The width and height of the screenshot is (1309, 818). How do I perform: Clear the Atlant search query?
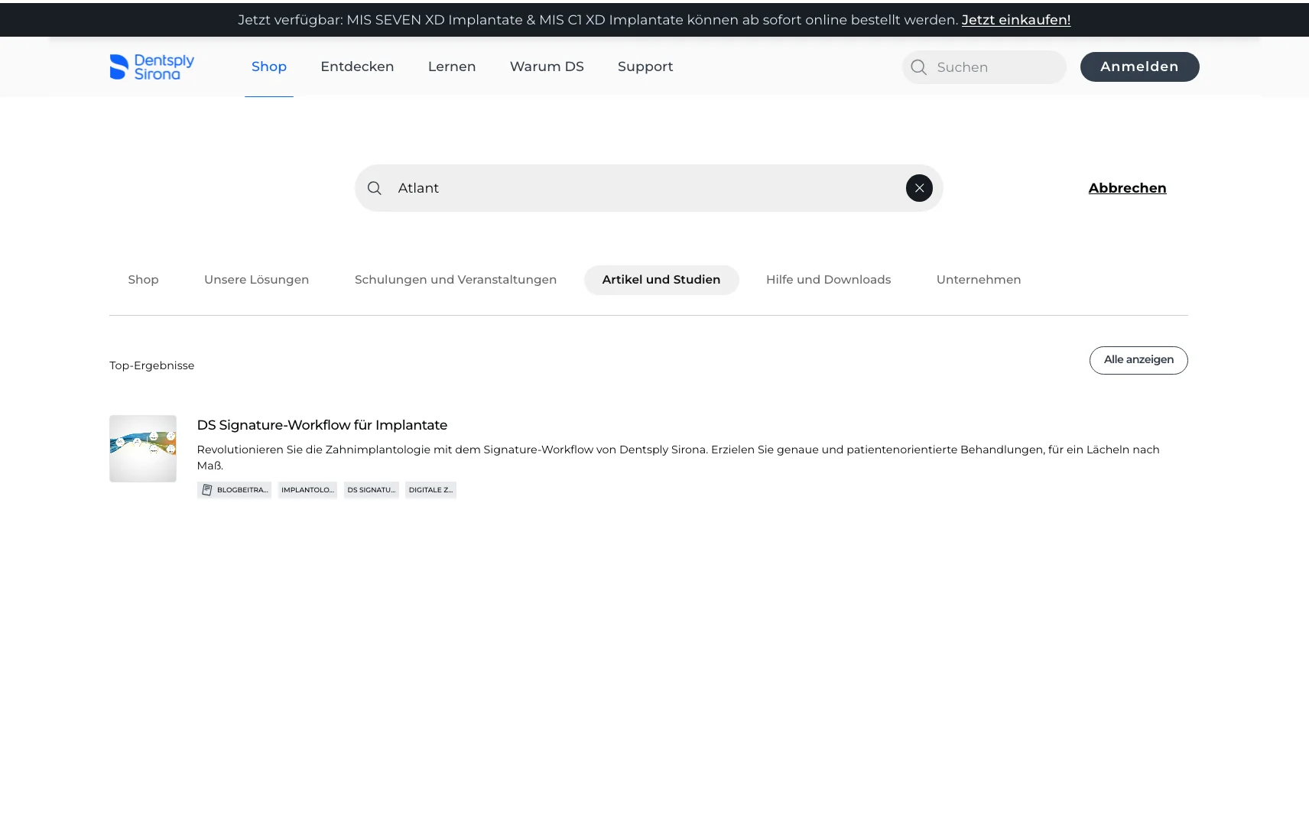pyautogui.click(x=919, y=188)
